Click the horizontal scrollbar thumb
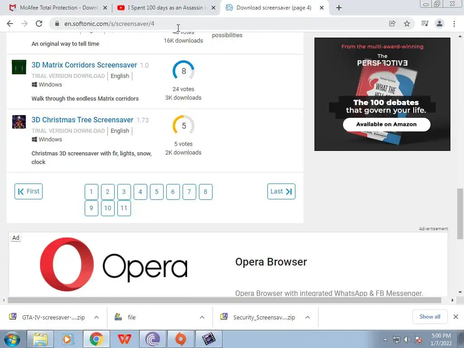Image resolution: width=464 pixels, height=348 pixels. tap(224, 300)
